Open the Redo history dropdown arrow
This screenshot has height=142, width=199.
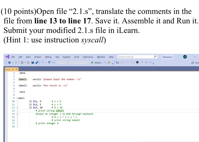pyautogui.click(x=53, y=63)
